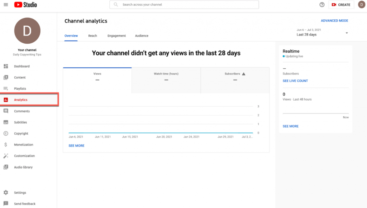Click the Audio library music icon

pyautogui.click(x=6, y=167)
